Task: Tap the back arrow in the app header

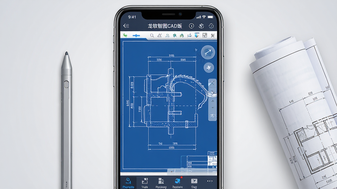Action: click(x=126, y=26)
